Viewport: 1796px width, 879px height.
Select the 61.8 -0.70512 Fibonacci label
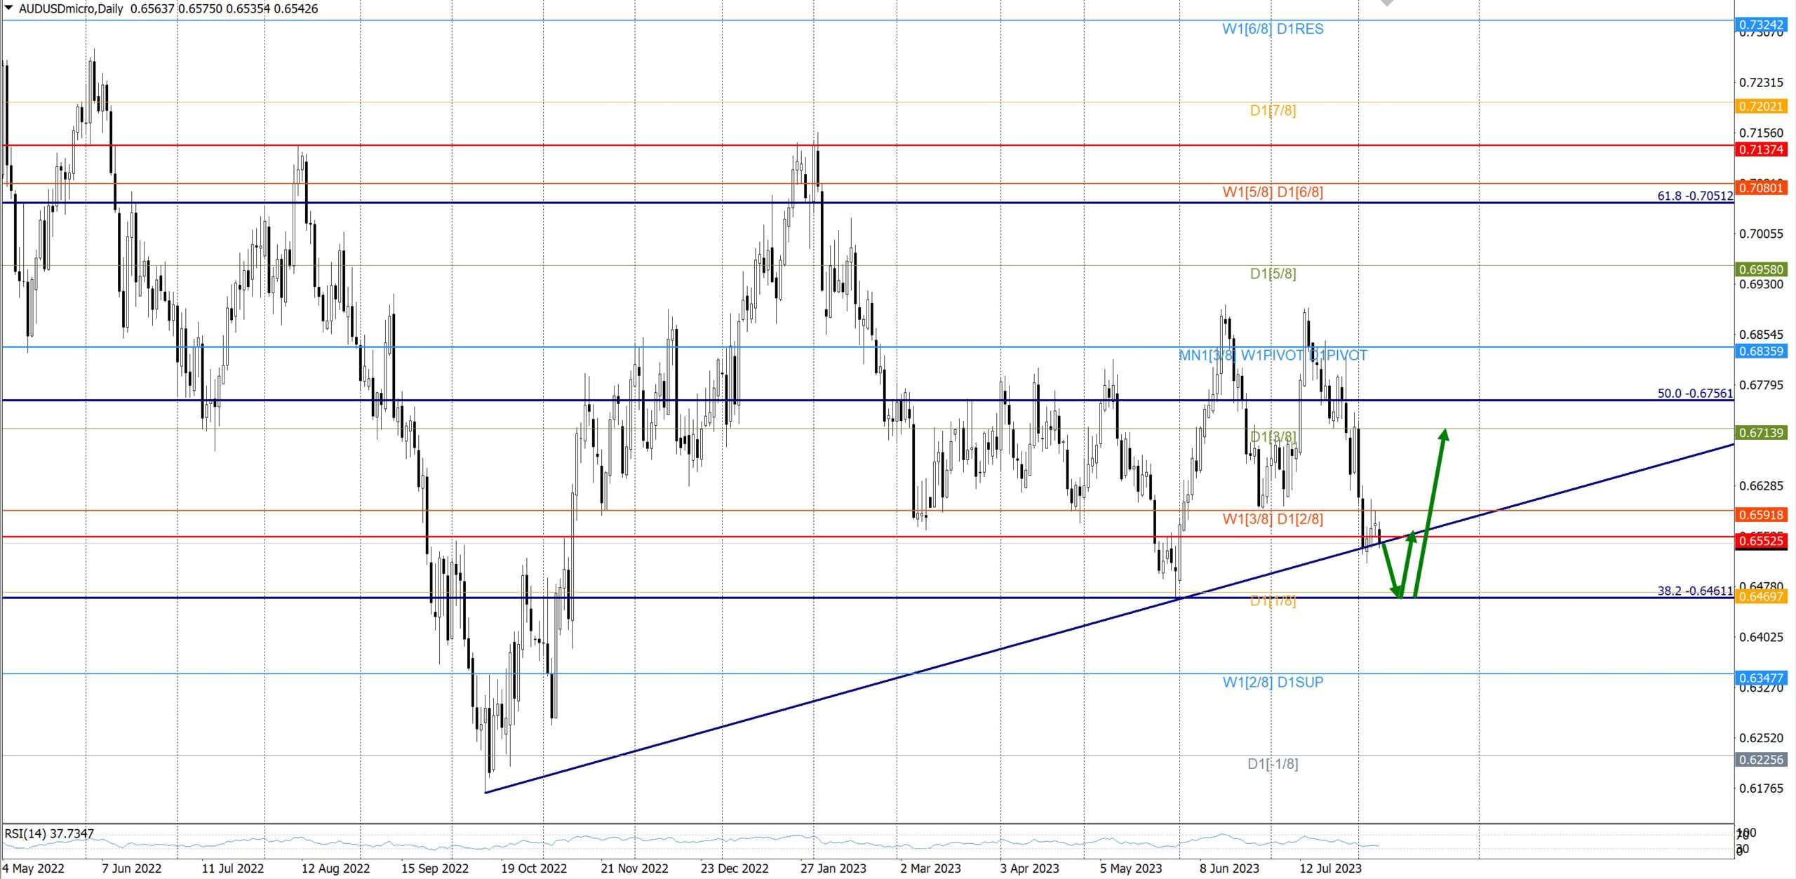click(x=1695, y=196)
